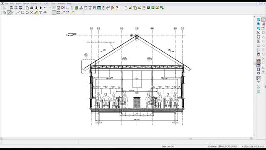This screenshot has width=266, height=150.
Task: Click the Fill Window four-arrows icon
Action: (259, 37)
